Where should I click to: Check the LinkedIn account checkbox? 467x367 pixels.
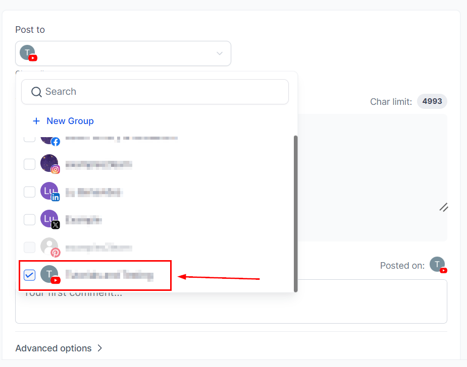coord(30,192)
